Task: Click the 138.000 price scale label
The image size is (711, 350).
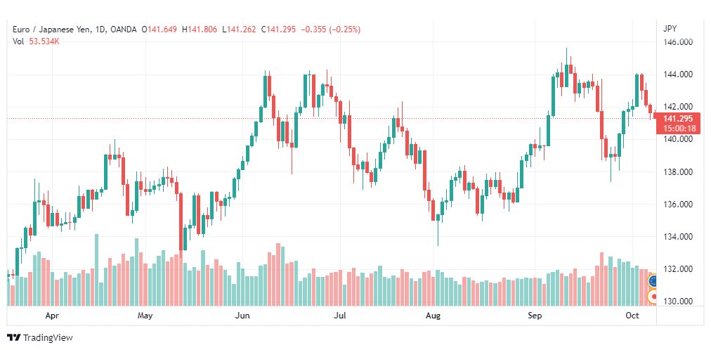Action: tap(677, 171)
